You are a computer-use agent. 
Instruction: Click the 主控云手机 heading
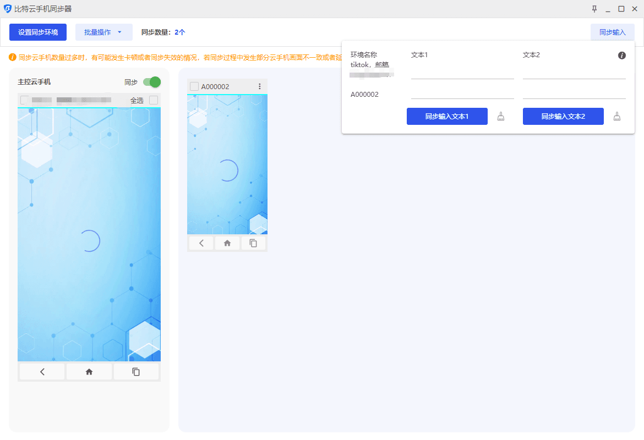pos(34,82)
